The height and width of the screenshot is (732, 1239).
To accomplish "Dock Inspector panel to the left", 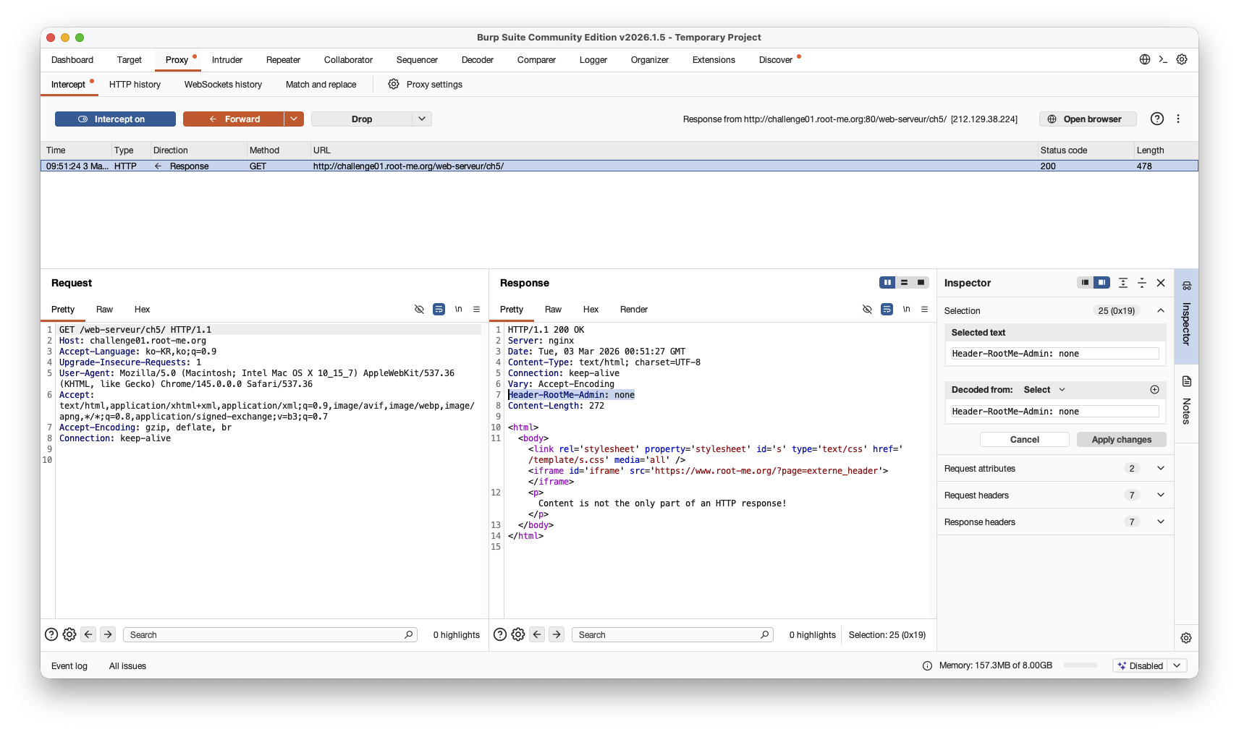I will point(1085,282).
